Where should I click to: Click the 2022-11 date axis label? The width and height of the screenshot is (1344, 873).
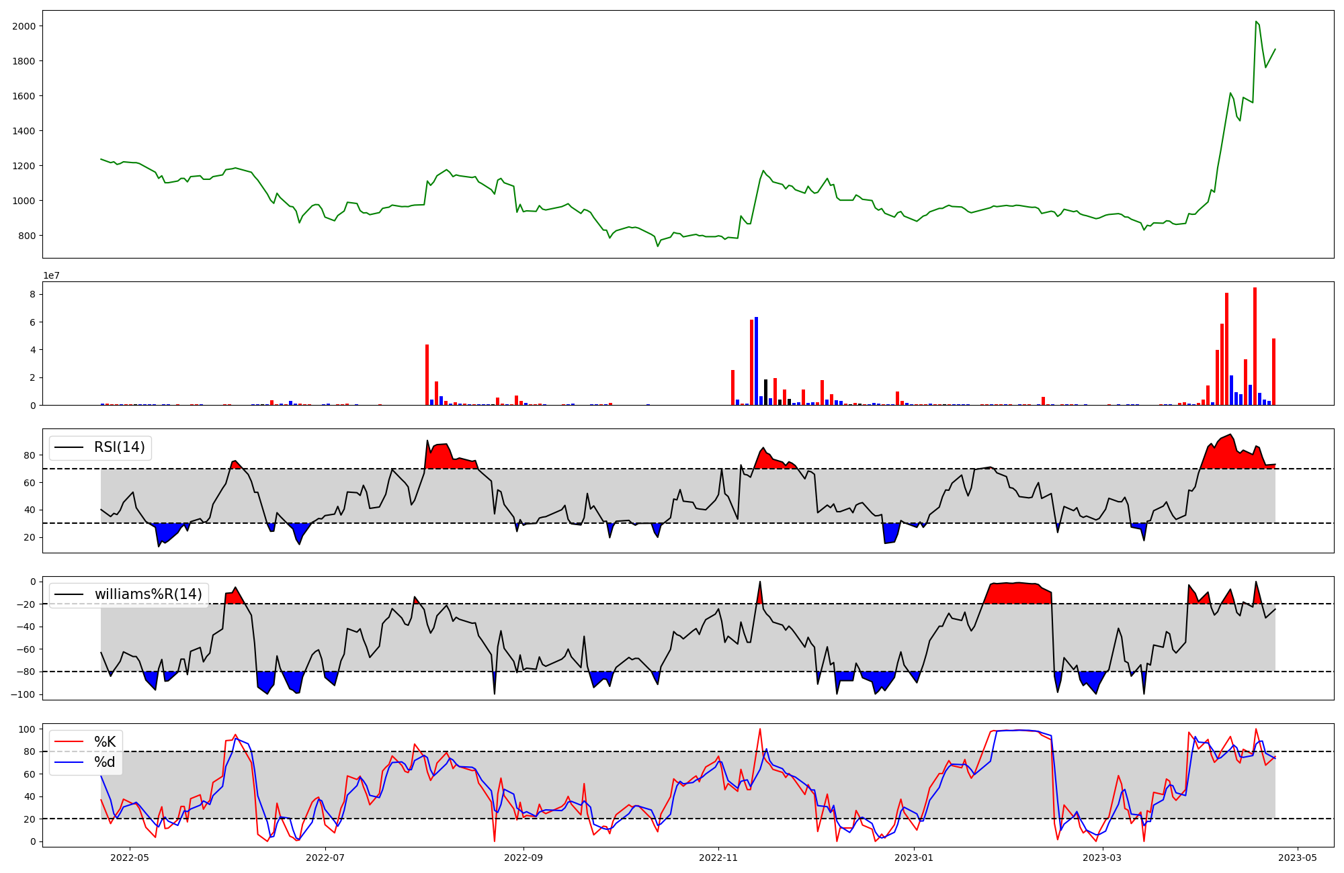click(x=719, y=858)
